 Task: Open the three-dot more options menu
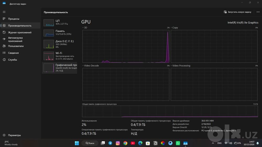pos(258,12)
